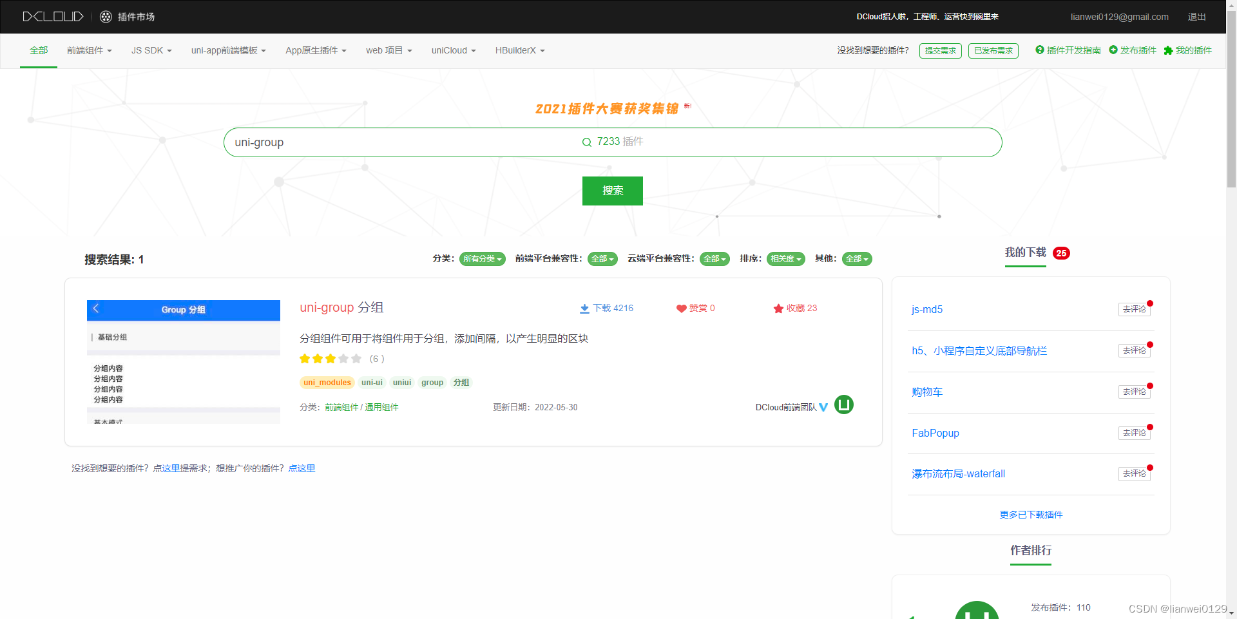1237x619 pixels.
Task: Click the star 收藏 icon
Action: click(x=778, y=309)
